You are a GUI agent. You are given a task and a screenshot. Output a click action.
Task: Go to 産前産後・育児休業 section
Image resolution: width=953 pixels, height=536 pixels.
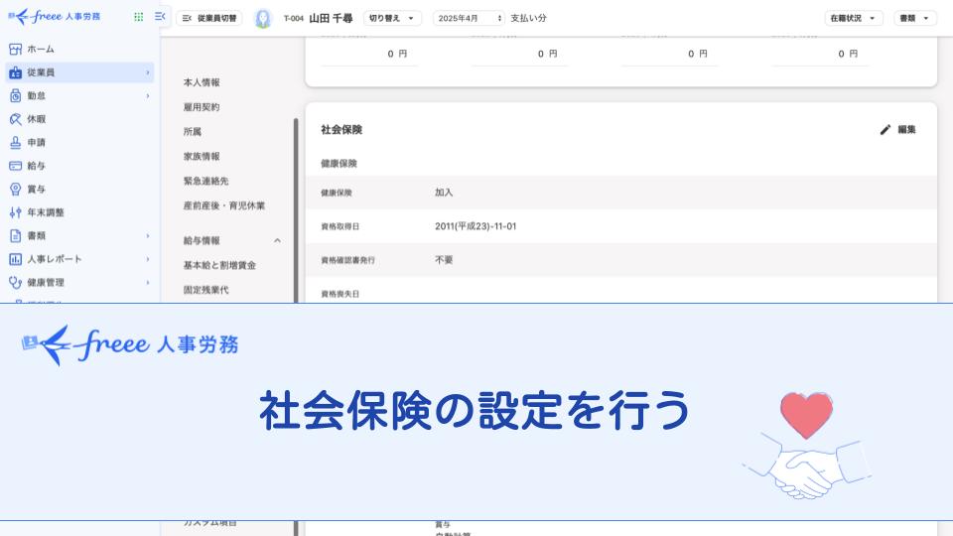pyautogui.click(x=224, y=205)
